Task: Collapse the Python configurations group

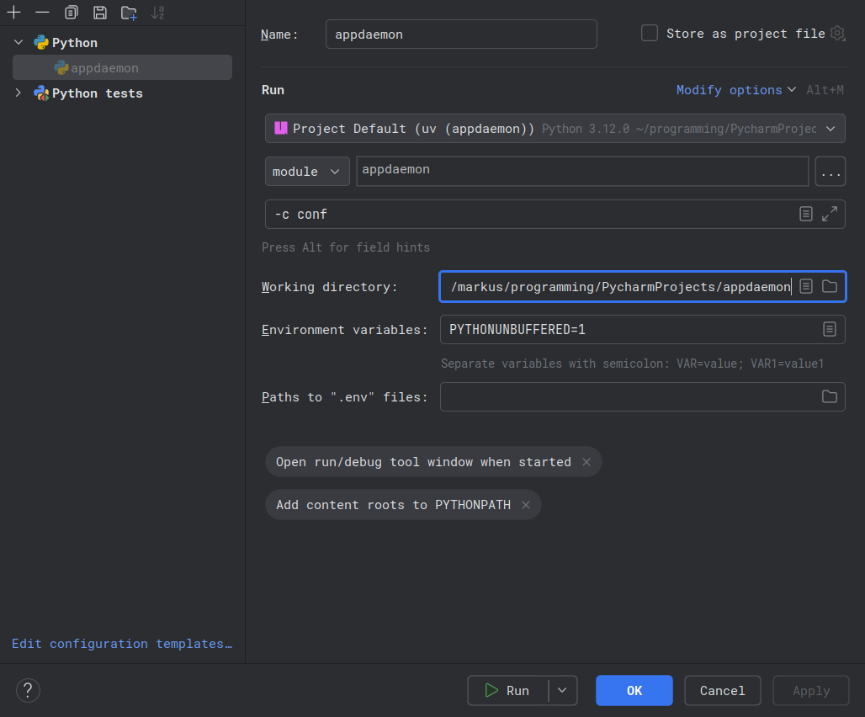Action: 19,42
